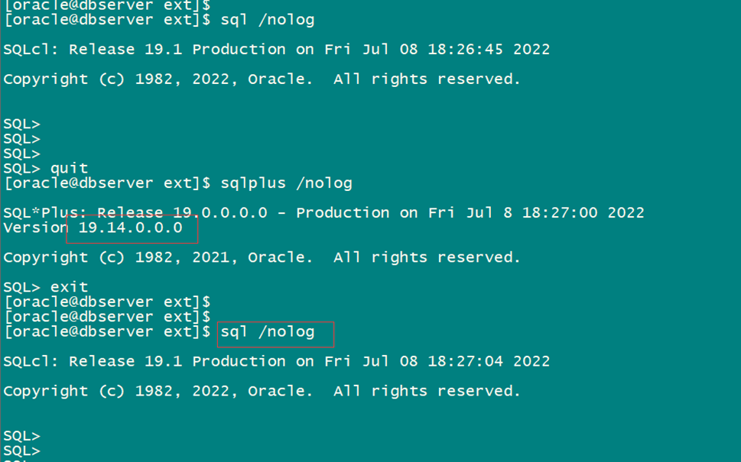Click the word Version in SQL*Plus output
Viewport: 741px width, 462px height.
(x=35, y=228)
